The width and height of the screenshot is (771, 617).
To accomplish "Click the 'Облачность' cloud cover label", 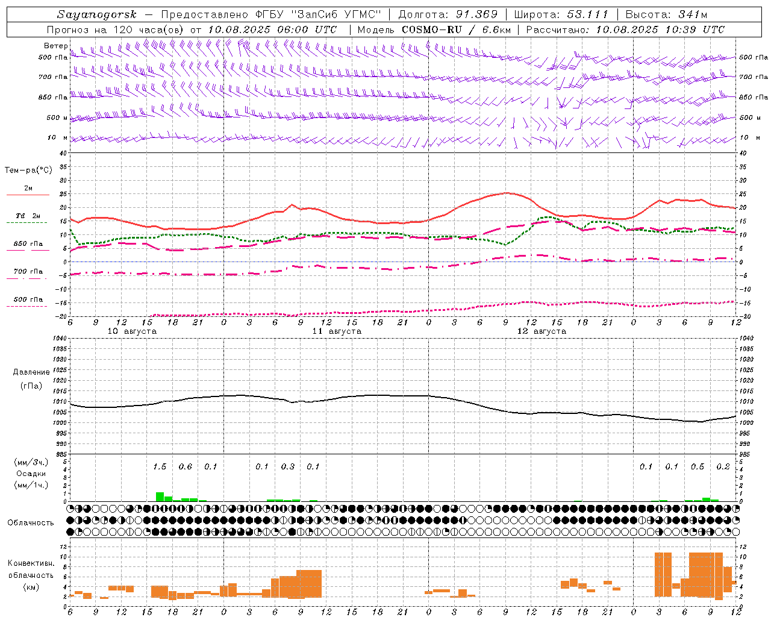I will 31,523.
